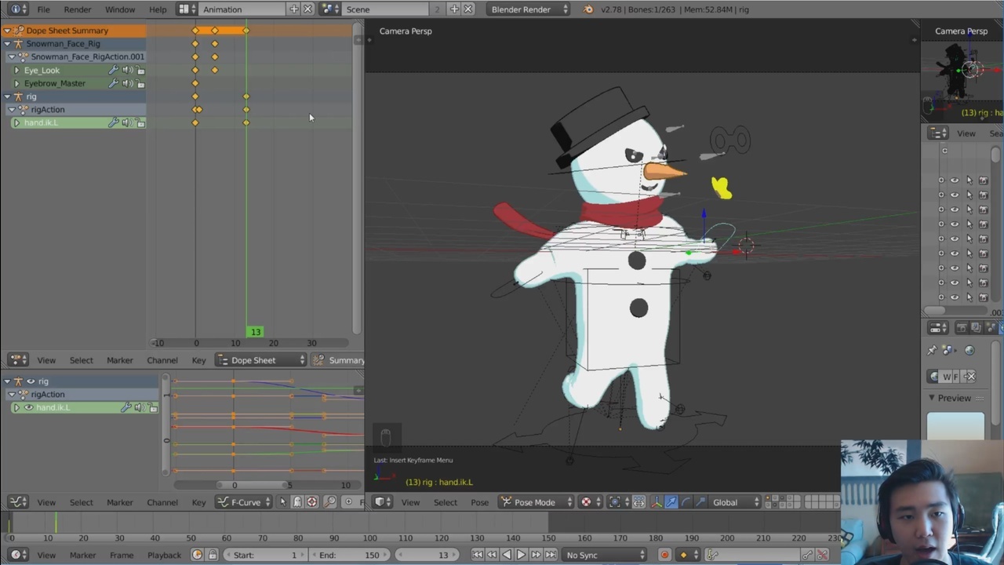1004x565 pixels.
Task: Click the End frame value field
Action: (349, 555)
